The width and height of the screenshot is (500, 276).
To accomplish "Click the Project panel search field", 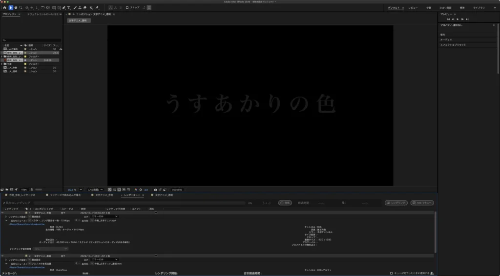I will point(31,40).
